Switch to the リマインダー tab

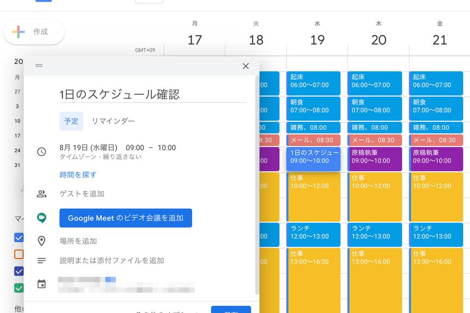(113, 121)
